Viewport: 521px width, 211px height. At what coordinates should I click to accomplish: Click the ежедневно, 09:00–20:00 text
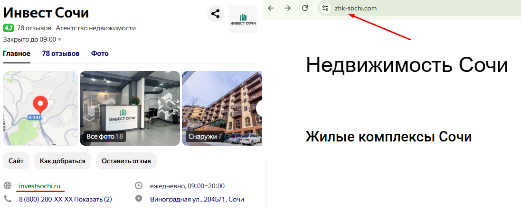188,186
